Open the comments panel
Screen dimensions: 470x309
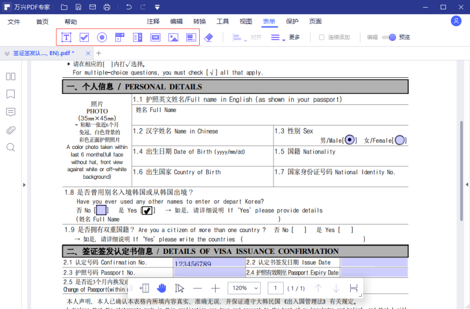coord(11,112)
